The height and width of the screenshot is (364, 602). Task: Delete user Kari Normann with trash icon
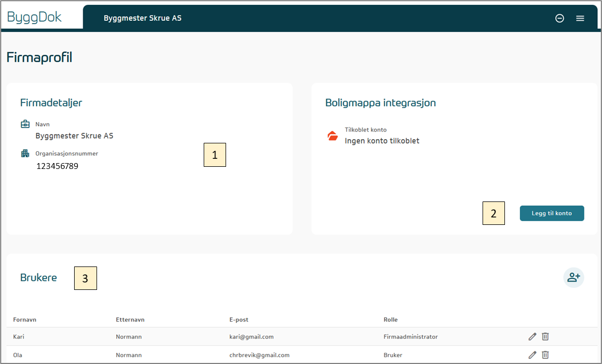(545, 336)
